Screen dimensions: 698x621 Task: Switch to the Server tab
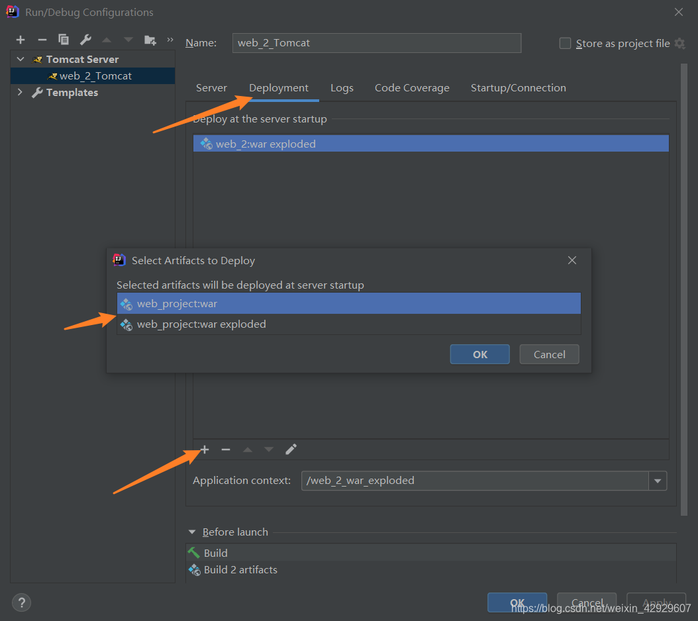tap(211, 87)
